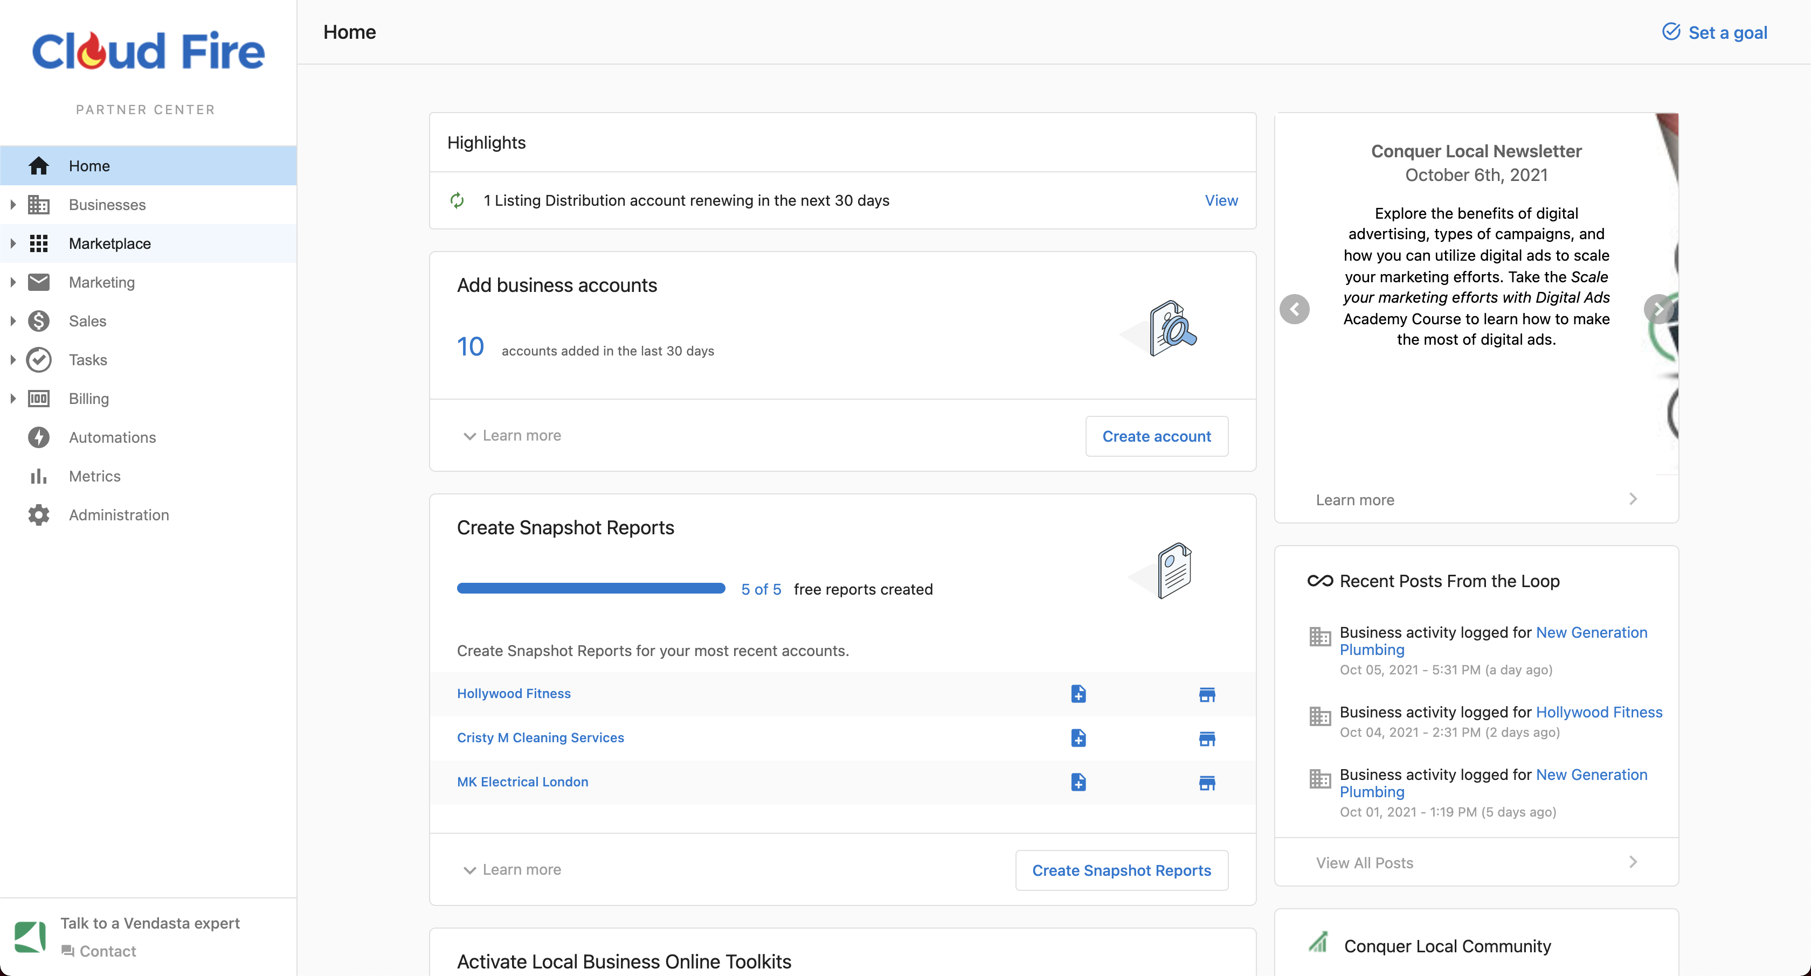Expand Learn more under Add business accounts

pyautogui.click(x=512, y=436)
